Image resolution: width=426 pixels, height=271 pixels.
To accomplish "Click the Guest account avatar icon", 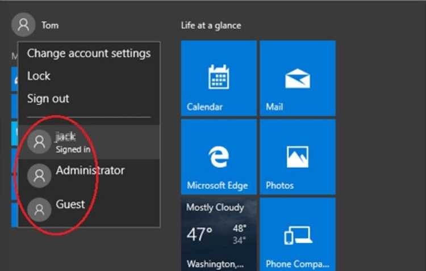I will pos(39,210).
